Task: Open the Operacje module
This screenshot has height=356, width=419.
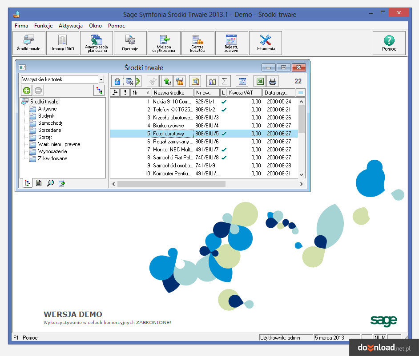Action: 130,43
